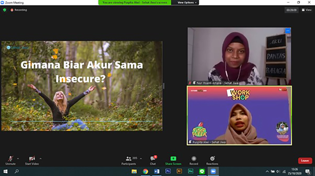The height and width of the screenshot is (176, 315).
Task: Expand video settings arrow beside Start Video
Action: pos(40,158)
